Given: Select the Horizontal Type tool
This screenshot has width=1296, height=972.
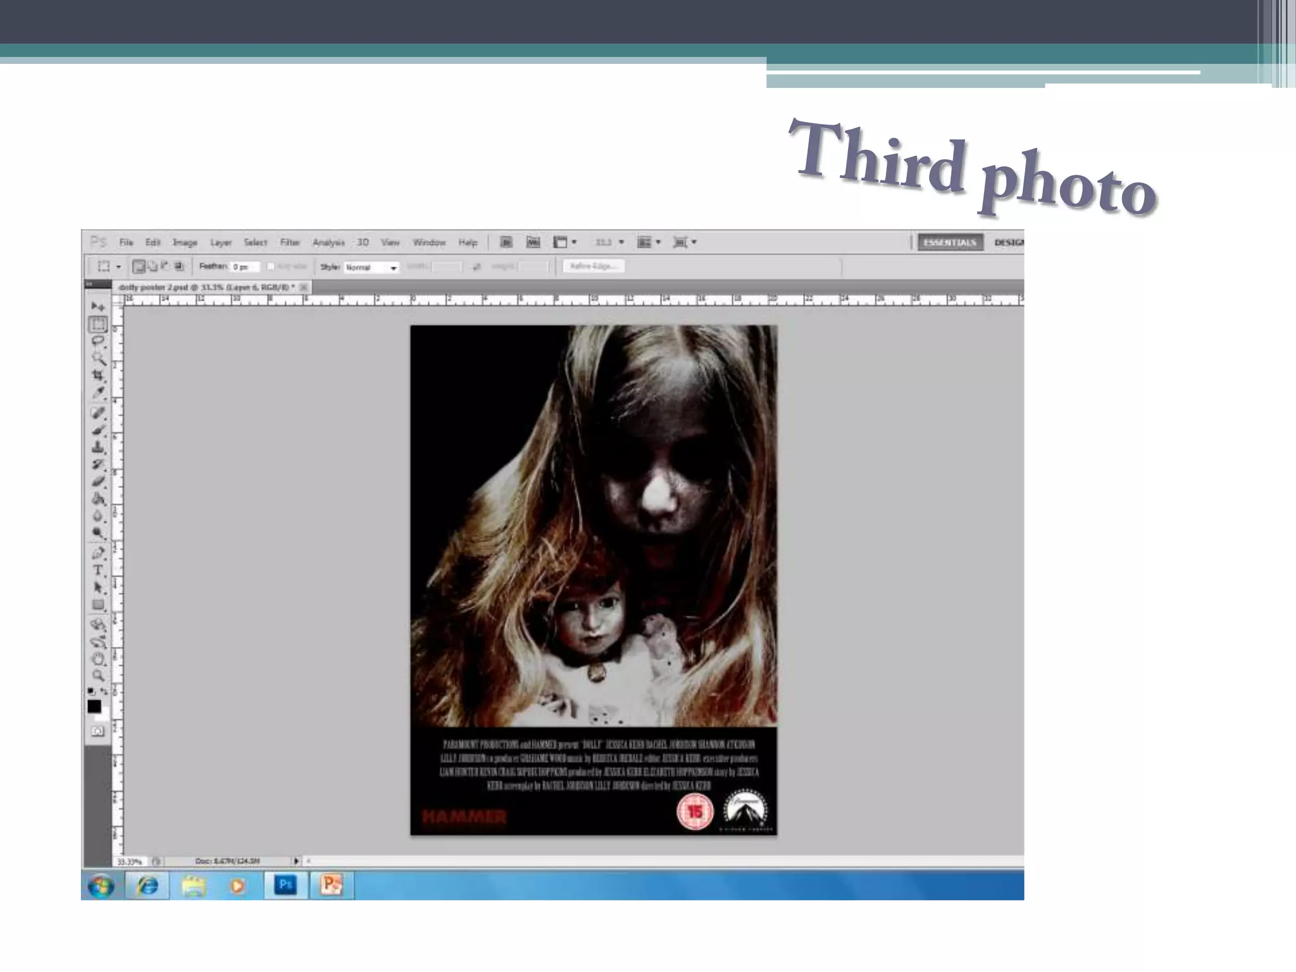Looking at the screenshot, I should 98,570.
